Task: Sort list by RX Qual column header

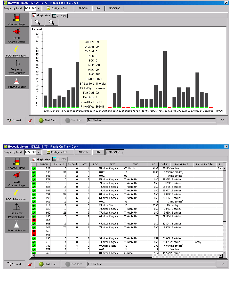Action: (72, 164)
